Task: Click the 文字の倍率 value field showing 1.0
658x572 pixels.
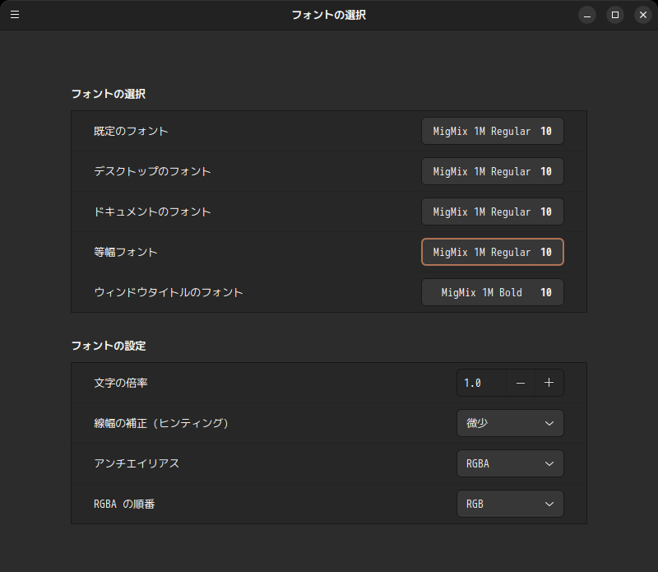Action: point(480,382)
